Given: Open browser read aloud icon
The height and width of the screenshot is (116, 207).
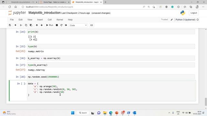Looking at the screenshot, I should tap(144, 7).
